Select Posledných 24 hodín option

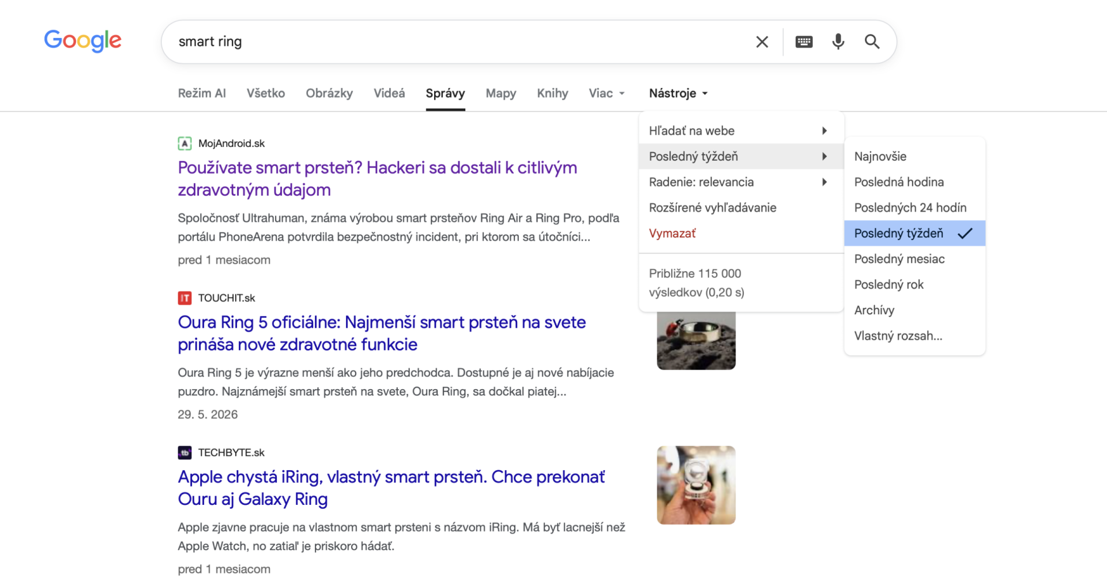point(914,208)
